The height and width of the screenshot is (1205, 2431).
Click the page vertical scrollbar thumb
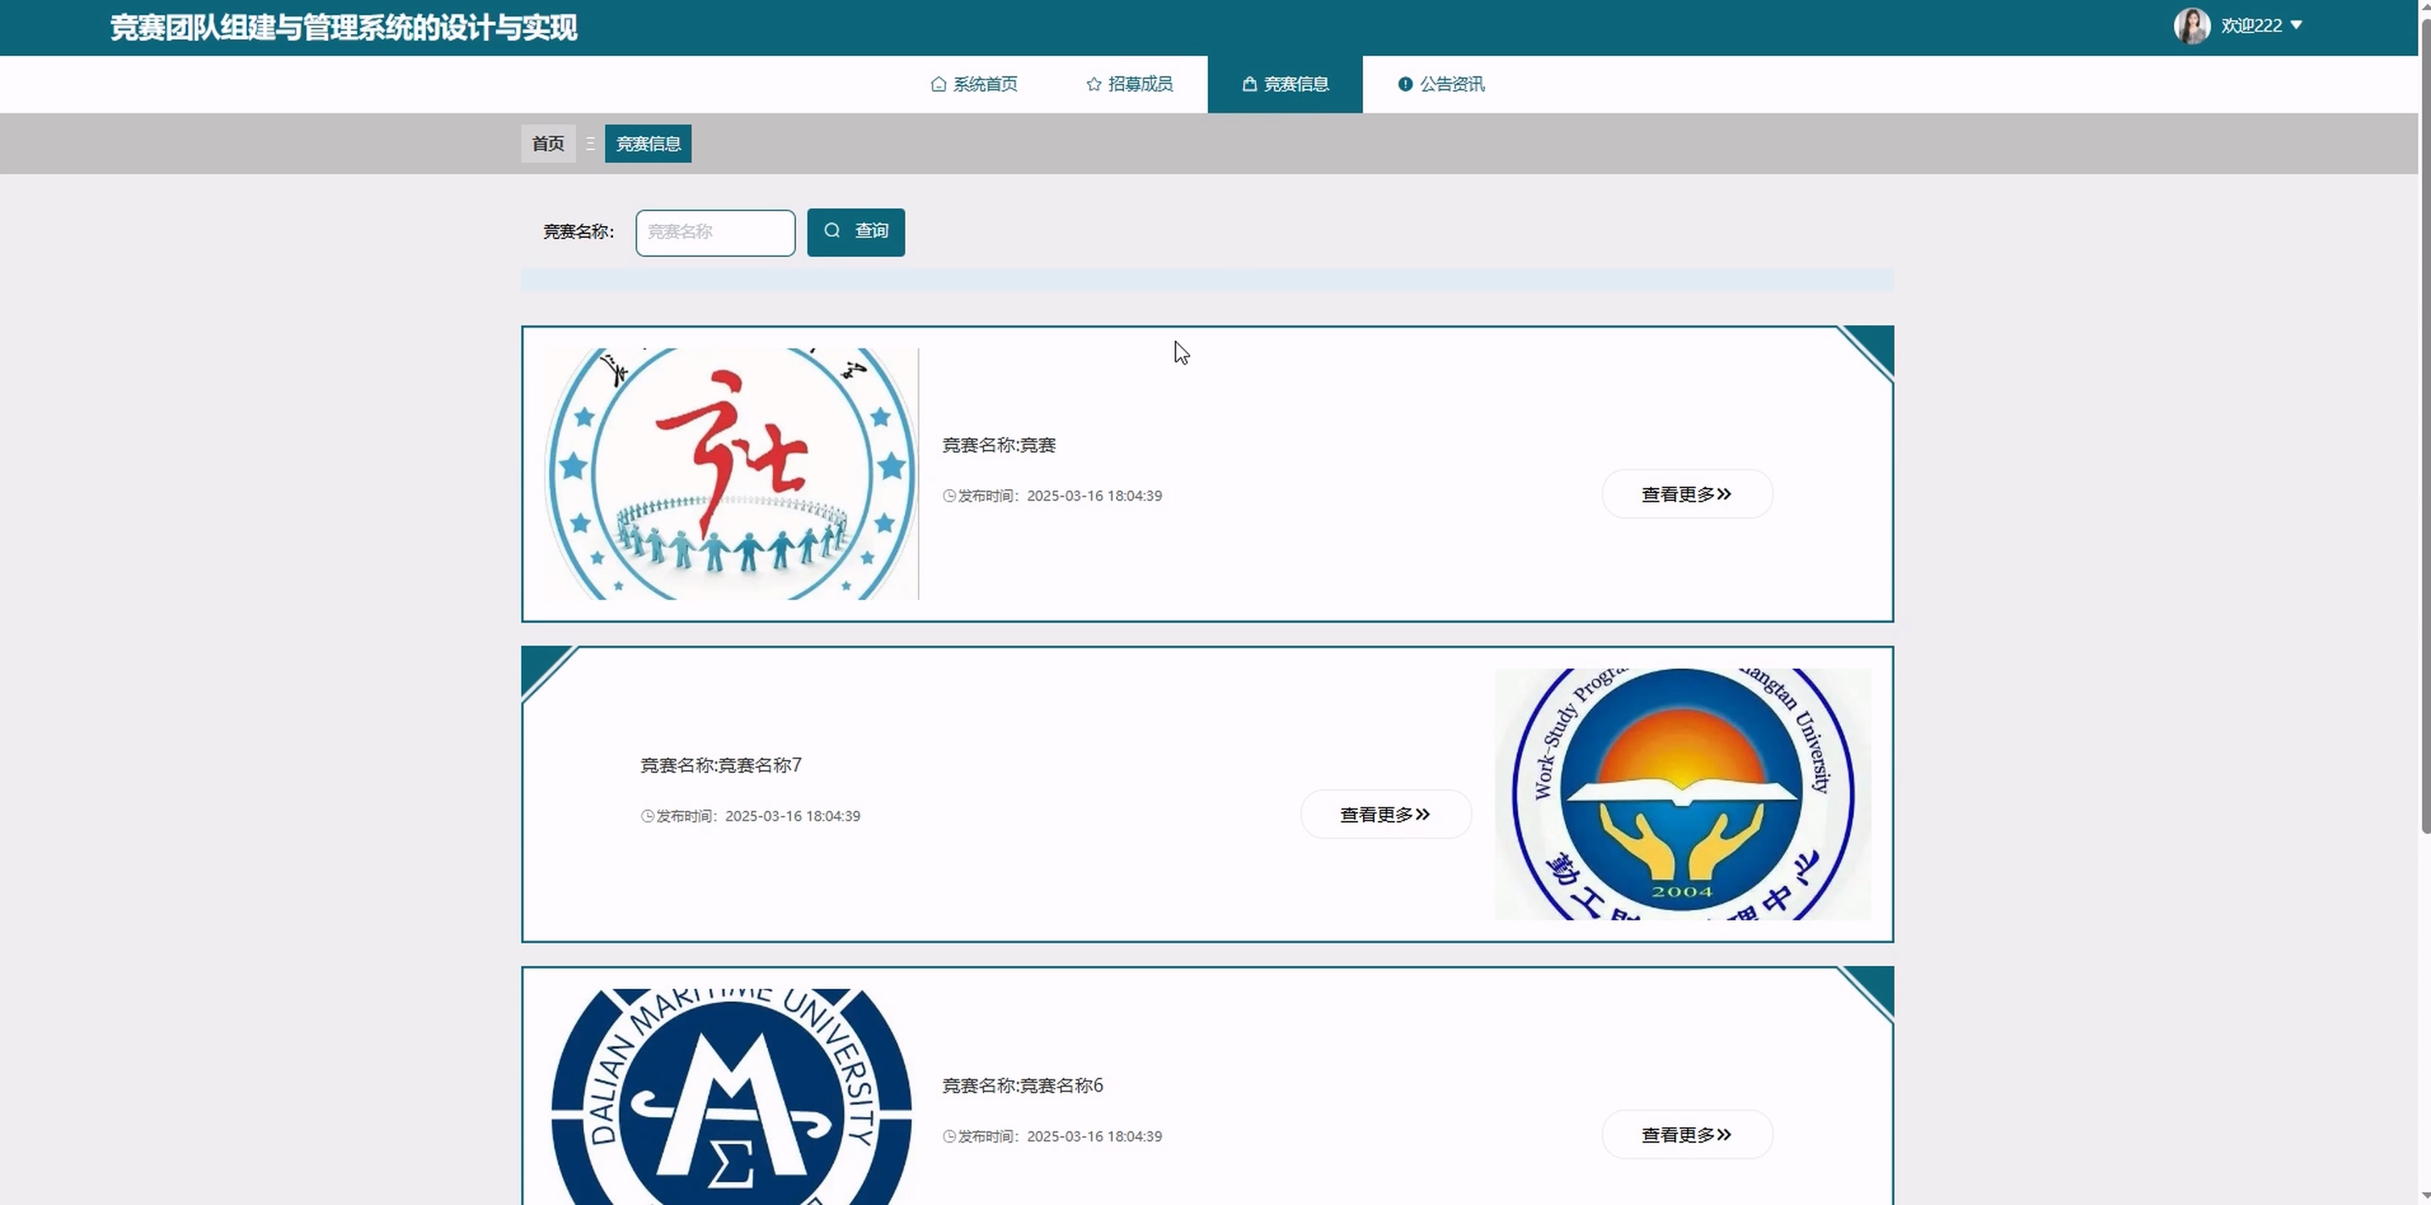[x=2424, y=425]
